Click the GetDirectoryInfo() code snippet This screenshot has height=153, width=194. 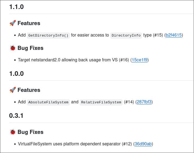click(48, 35)
